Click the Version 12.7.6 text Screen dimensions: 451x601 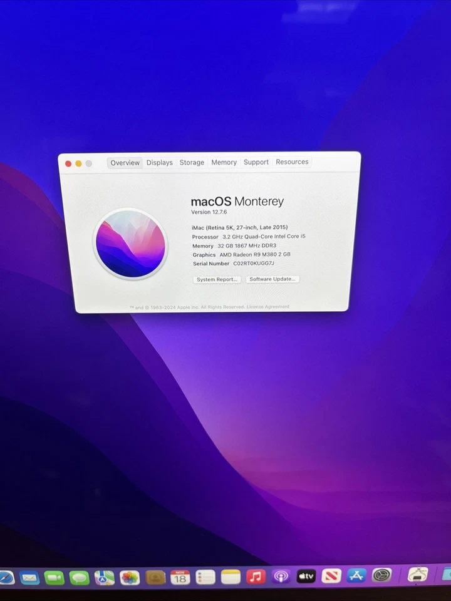(209, 212)
